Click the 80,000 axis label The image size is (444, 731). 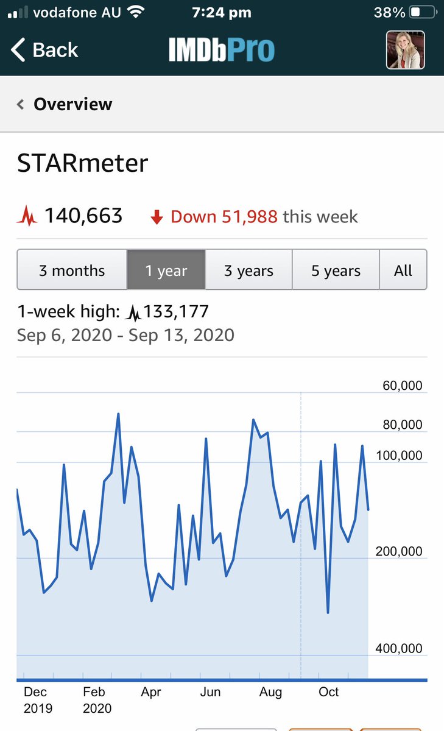point(402,425)
